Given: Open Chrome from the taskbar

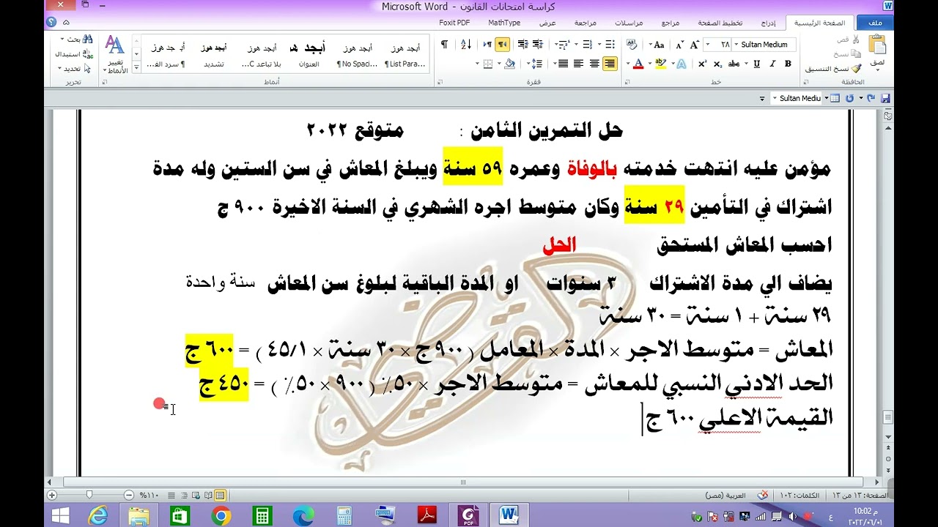Looking at the screenshot, I should (221, 515).
